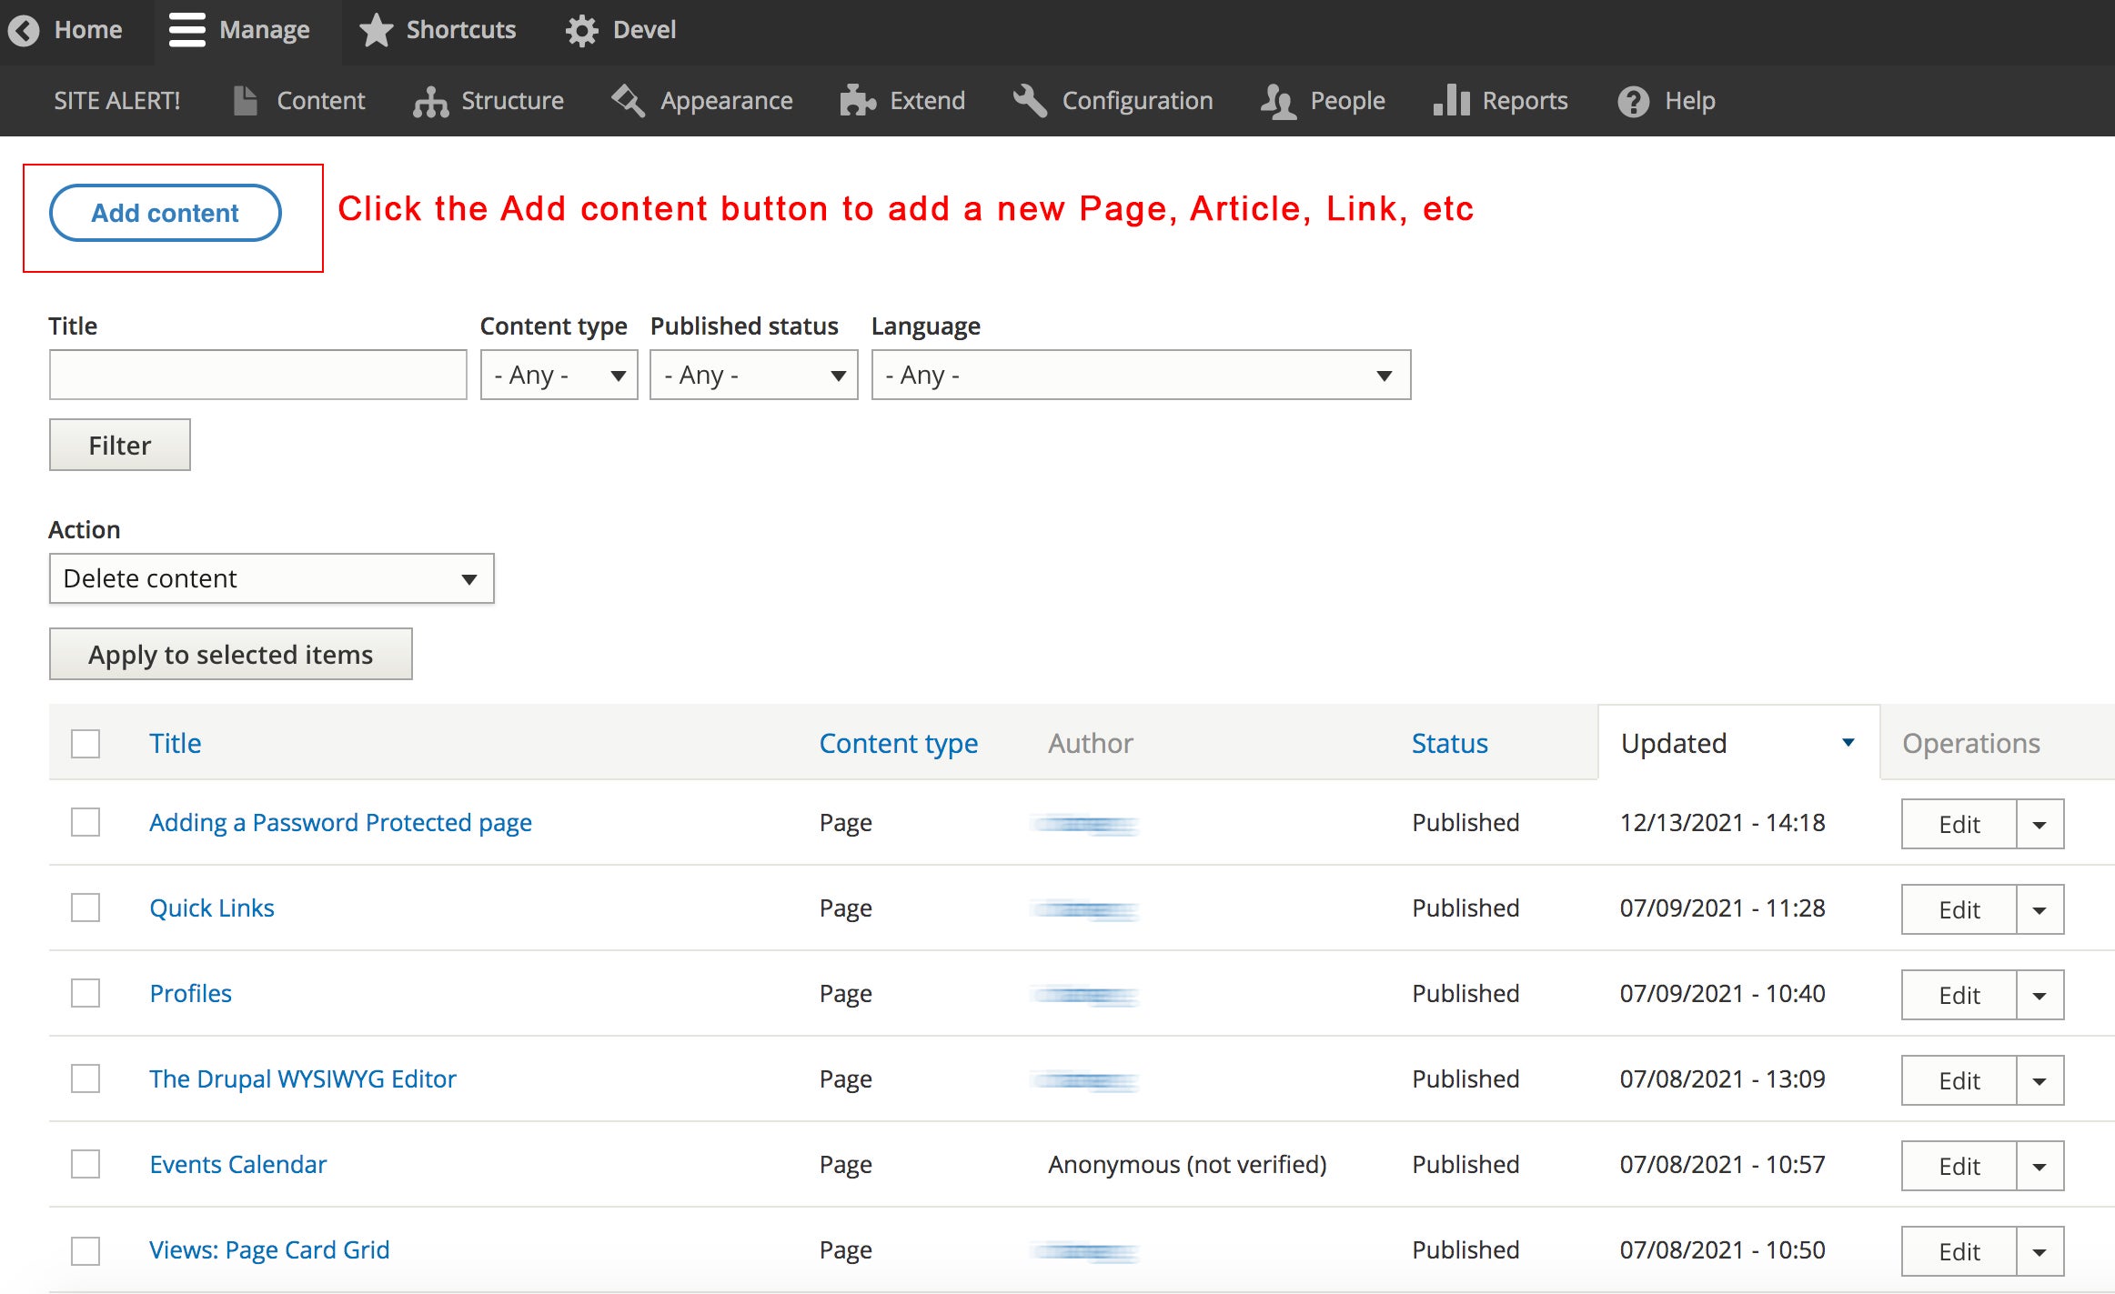Click the Content page icon
The height and width of the screenshot is (1294, 2115).
pyautogui.click(x=245, y=100)
